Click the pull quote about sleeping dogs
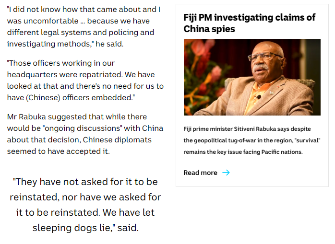 point(85,205)
